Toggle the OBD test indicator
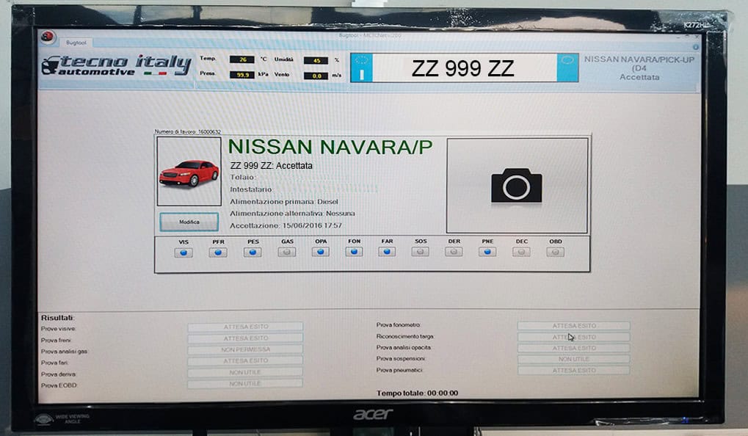The height and width of the screenshot is (436, 748). [555, 252]
